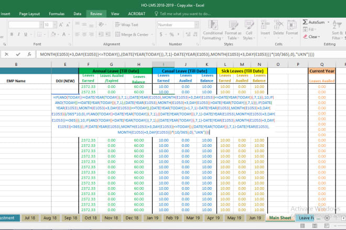Open the Number dialog launcher
This screenshot has width=346, height=230.
point(198,44)
